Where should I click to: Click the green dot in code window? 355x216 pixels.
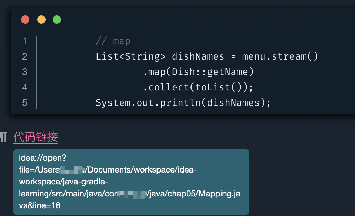(57, 20)
